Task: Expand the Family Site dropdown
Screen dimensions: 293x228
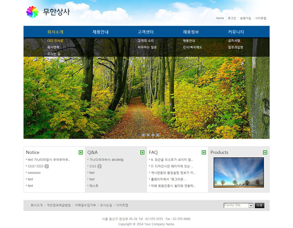Action: coord(239,205)
